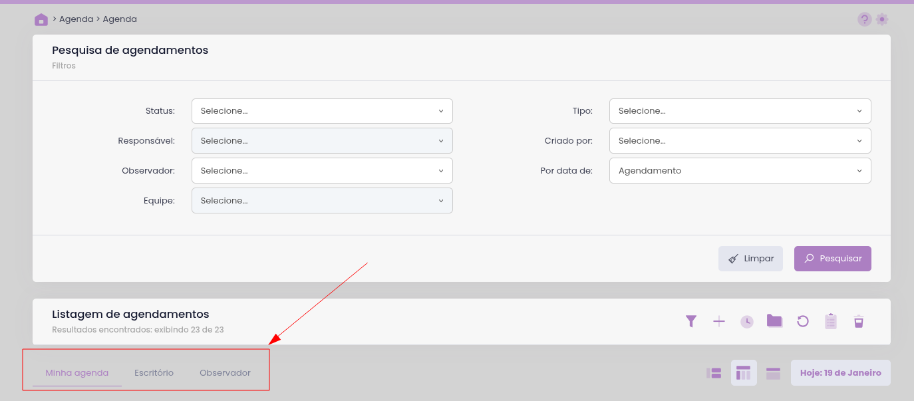
Task: Select the Observador tab
Action: point(225,373)
